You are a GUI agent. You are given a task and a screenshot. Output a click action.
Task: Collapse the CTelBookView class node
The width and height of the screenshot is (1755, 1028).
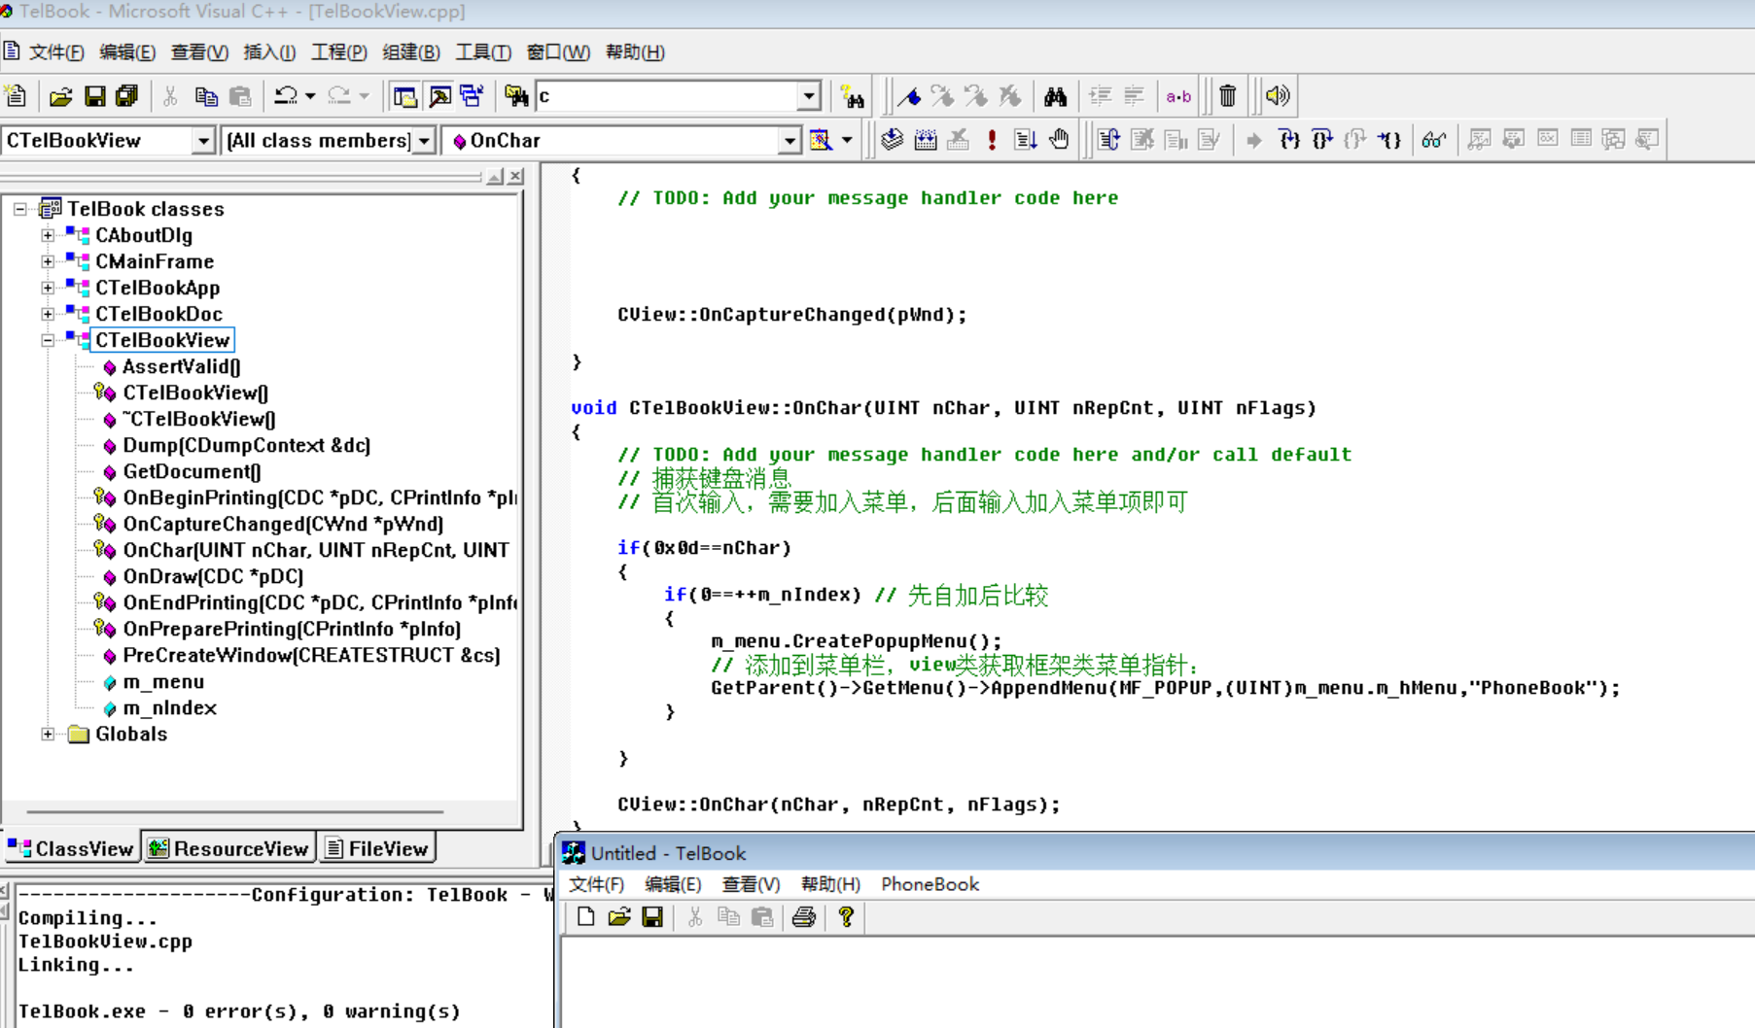(x=48, y=340)
